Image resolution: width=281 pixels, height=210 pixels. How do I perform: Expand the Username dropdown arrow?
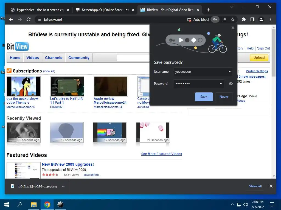pyautogui.click(x=230, y=72)
